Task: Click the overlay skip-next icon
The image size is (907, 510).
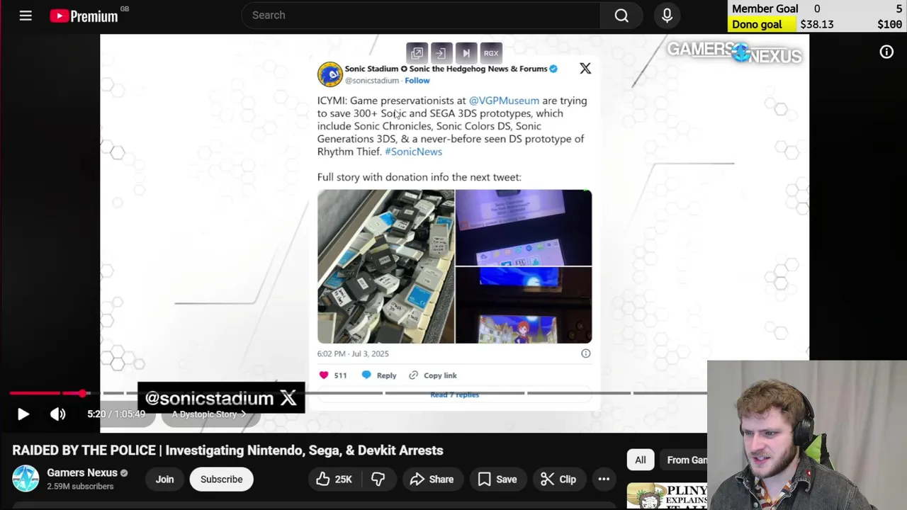Action: click(466, 53)
